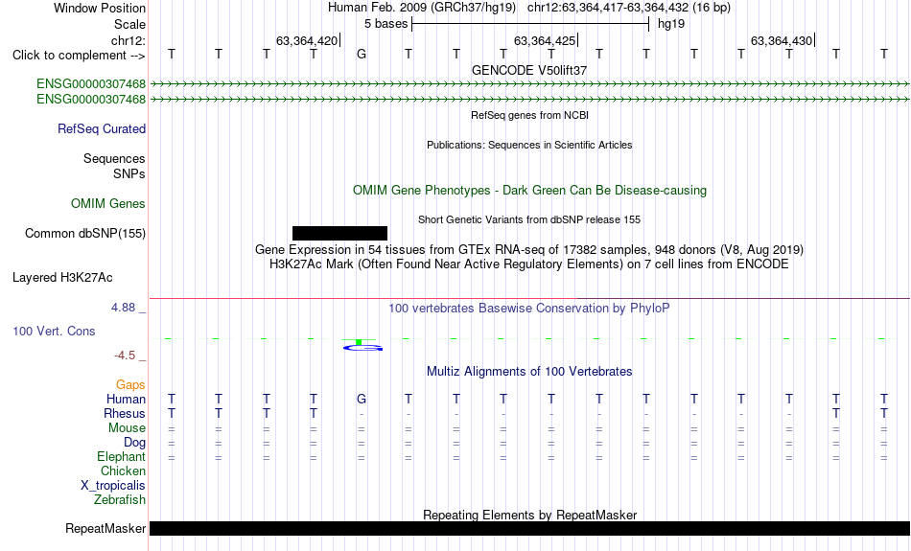
Task: Click '100 vertebrates Basewise Conservation by PhyloP'
Action: point(529,309)
